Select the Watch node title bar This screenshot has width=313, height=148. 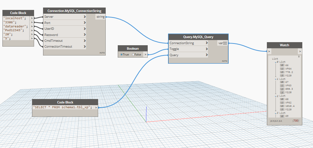tap(284, 45)
